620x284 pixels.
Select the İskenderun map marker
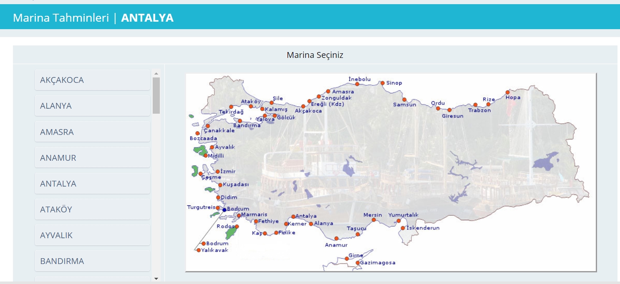(403, 227)
